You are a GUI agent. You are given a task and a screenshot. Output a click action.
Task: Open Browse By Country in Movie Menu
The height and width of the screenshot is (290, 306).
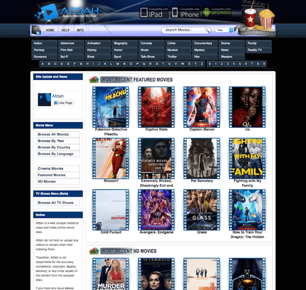tap(56, 147)
